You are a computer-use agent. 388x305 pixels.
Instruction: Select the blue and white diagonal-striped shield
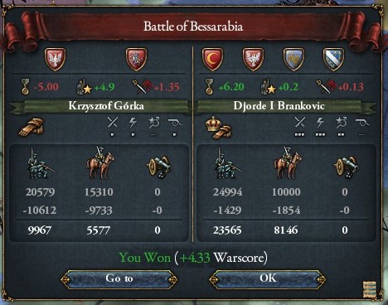coord(334,59)
